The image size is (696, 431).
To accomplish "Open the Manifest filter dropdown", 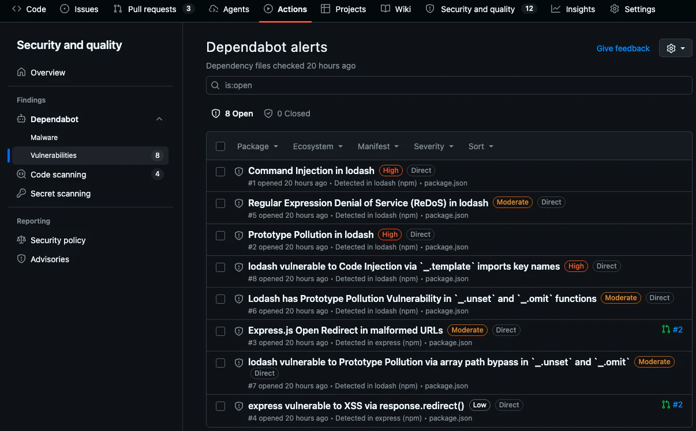I will pyautogui.click(x=378, y=146).
